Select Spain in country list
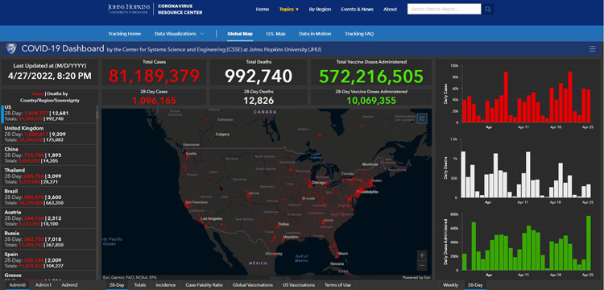The height and width of the screenshot is (290, 604). [49, 260]
